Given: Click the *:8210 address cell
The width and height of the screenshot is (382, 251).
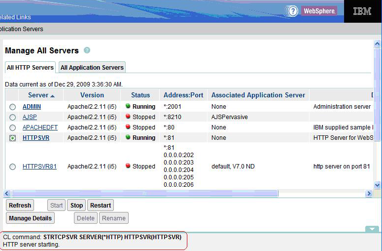Looking at the screenshot, I should [x=172, y=117].
